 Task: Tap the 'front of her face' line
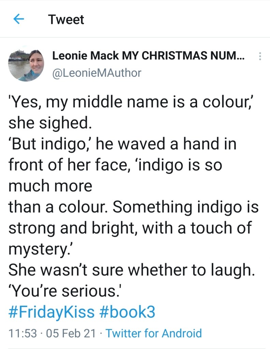point(115,165)
